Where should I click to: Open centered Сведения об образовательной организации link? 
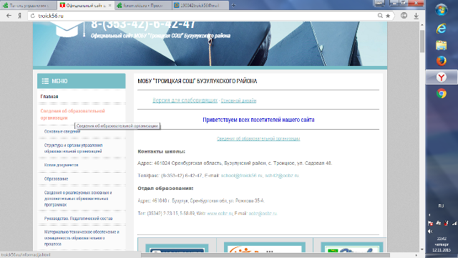(x=258, y=138)
